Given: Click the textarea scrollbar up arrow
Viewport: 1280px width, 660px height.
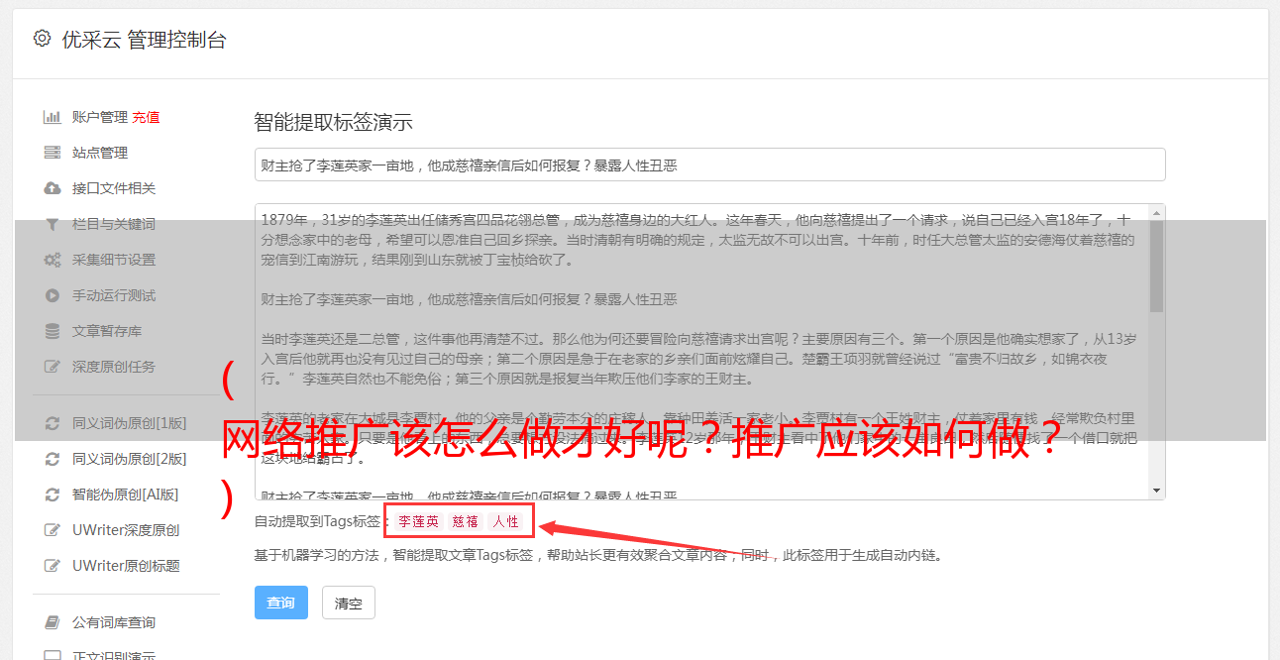Looking at the screenshot, I should 1156,213.
